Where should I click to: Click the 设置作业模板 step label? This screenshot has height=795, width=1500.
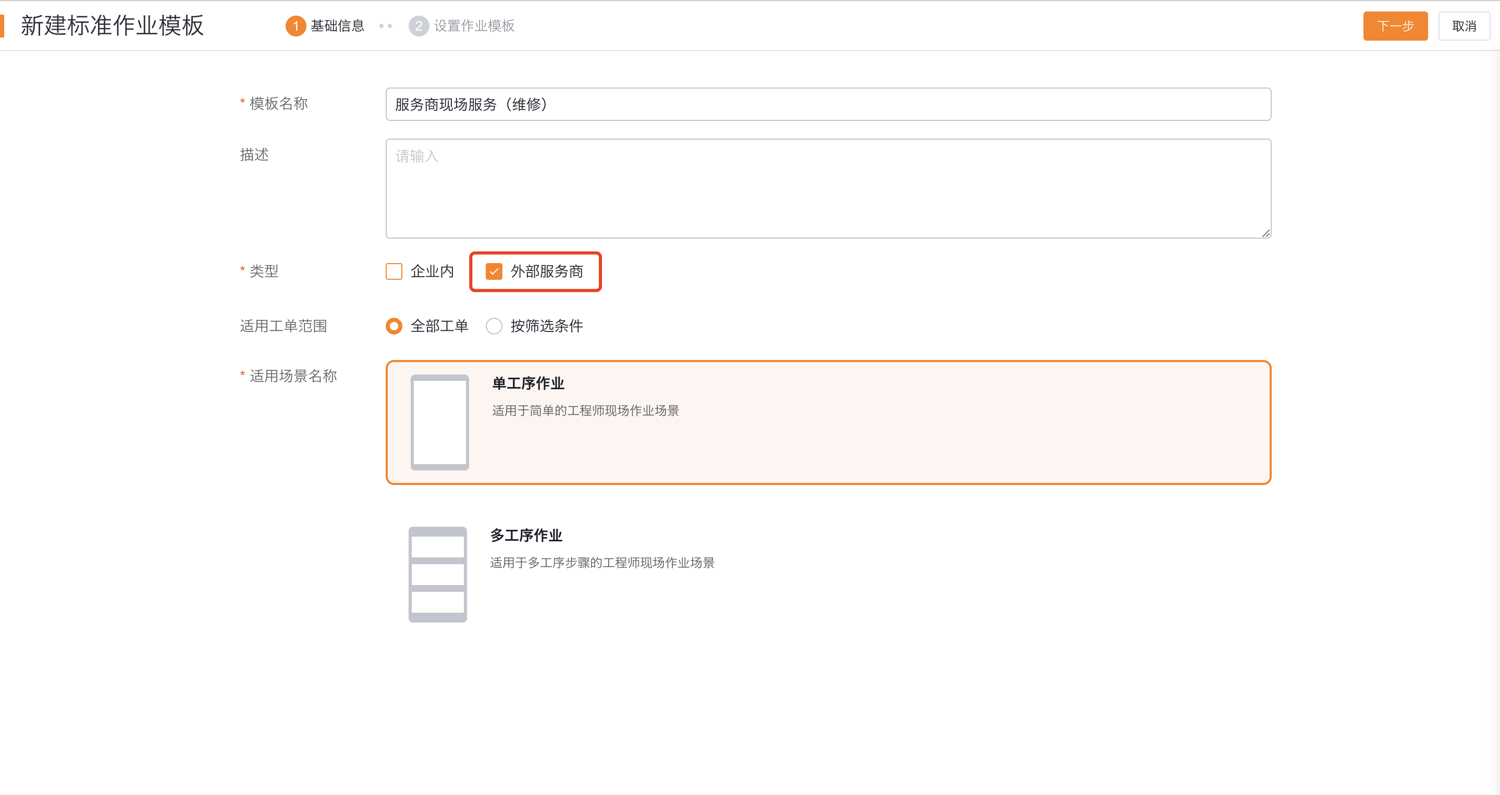point(474,26)
